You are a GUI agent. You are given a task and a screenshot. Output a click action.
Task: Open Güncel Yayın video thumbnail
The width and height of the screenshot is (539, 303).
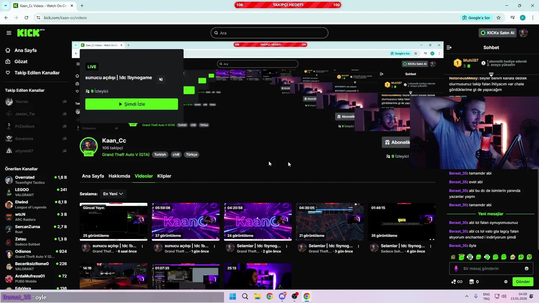coord(114,222)
